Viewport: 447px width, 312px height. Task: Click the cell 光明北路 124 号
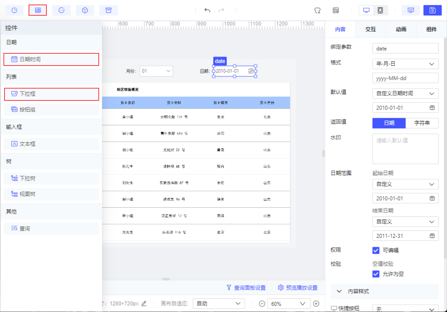tap(174, 117)
